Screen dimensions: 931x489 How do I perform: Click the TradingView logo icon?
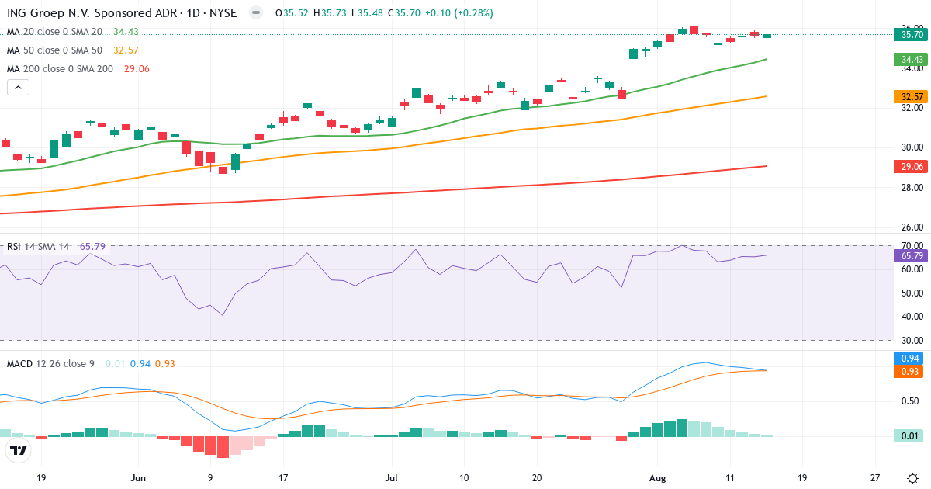click(19, 450)
